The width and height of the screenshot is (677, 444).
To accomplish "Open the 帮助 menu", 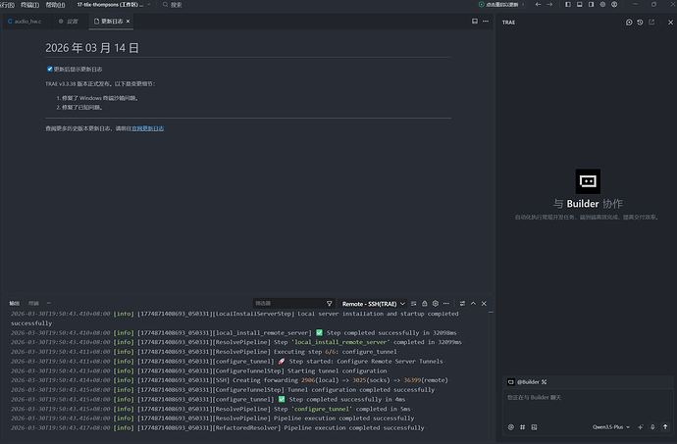I will tap(55, 5).
